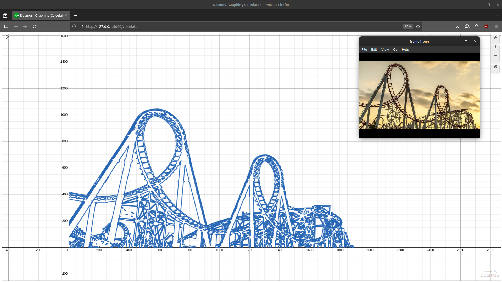Open the Firefox extensions puzzle icon
Viewport: 502px width, 282px height.
click(476, 26)
